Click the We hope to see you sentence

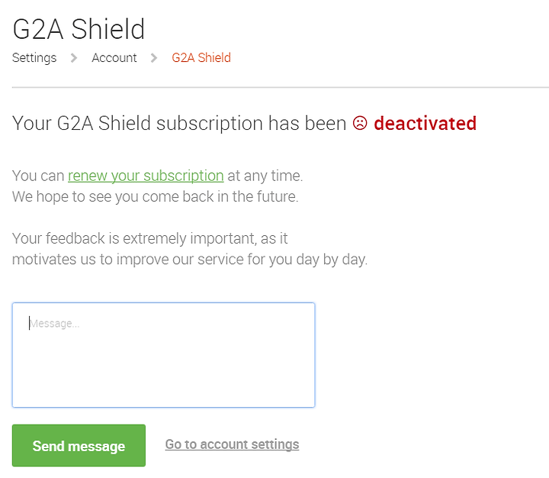(155, 197)
